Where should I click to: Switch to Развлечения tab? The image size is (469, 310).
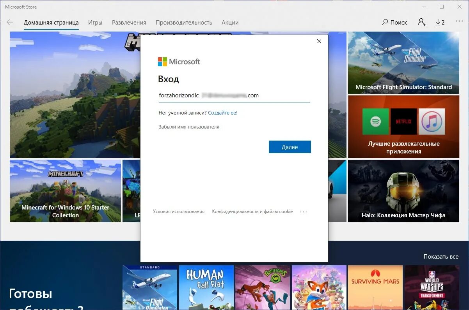click(x=129, y=23)
